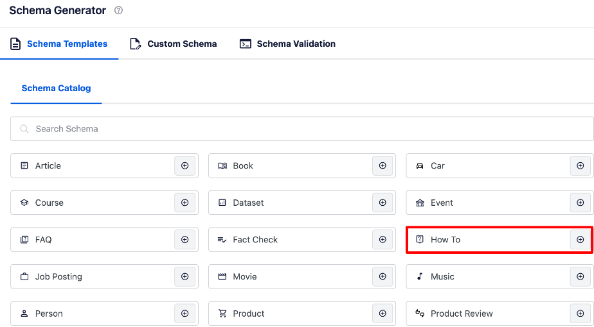Select the Fact Check schema label

(x=255, y=240)
